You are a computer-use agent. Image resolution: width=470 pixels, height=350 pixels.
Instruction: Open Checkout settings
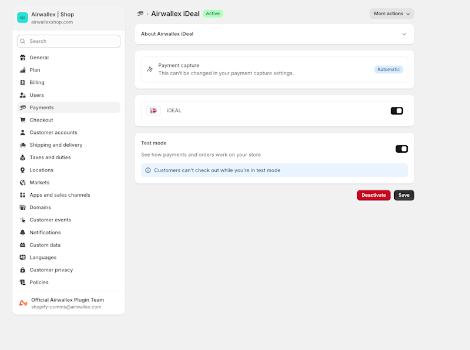69,120
